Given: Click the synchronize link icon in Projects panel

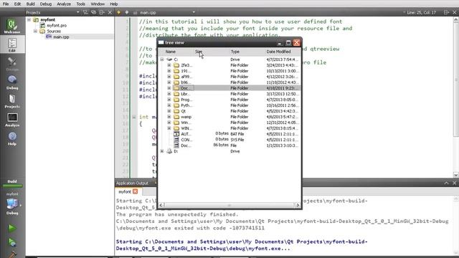Looking at the screenshot, I should [x=94, y=12].
